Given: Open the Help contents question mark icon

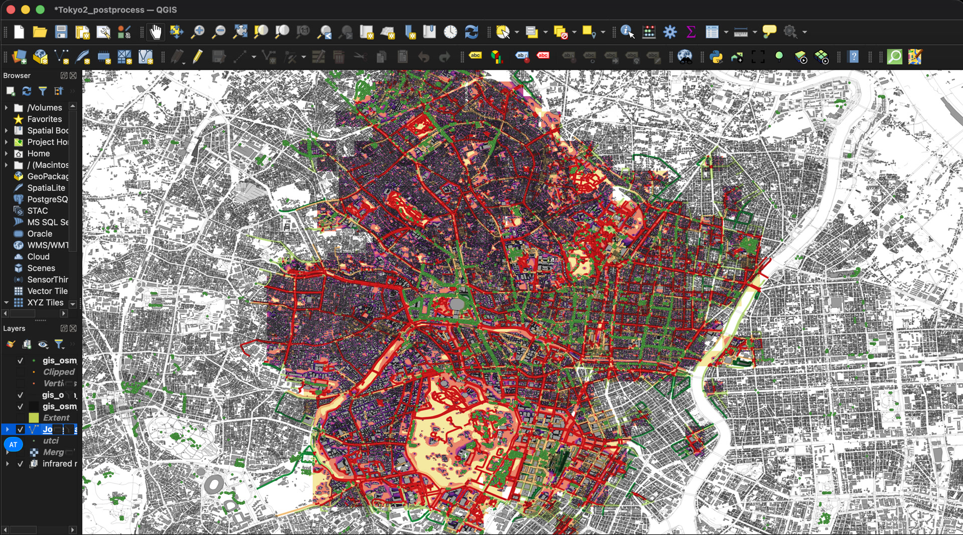Looking at the screenshot, I should pos(853,57).
